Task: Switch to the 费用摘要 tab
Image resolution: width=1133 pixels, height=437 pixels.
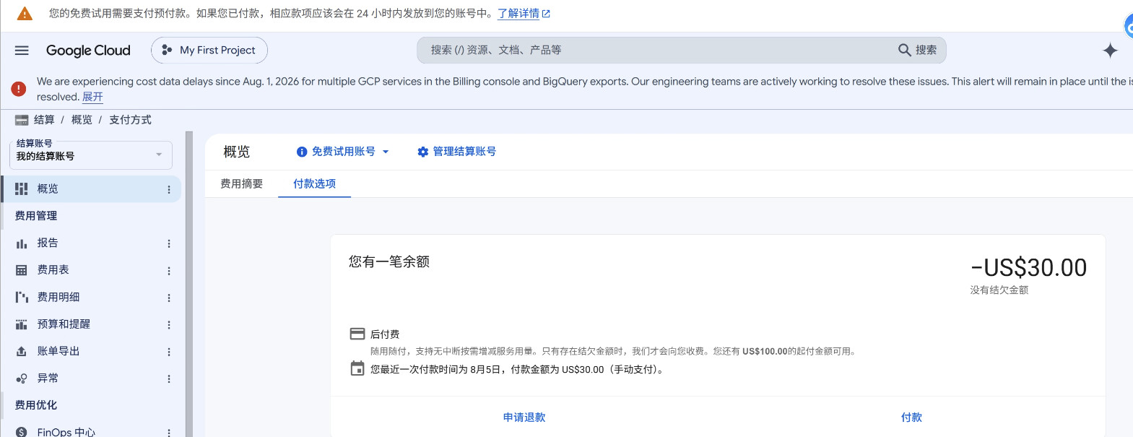Action: (x=242, y=184)
